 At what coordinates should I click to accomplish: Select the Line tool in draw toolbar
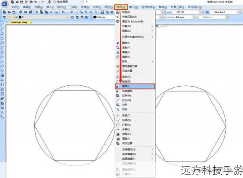pyautogui.click(x=2, y=24)
